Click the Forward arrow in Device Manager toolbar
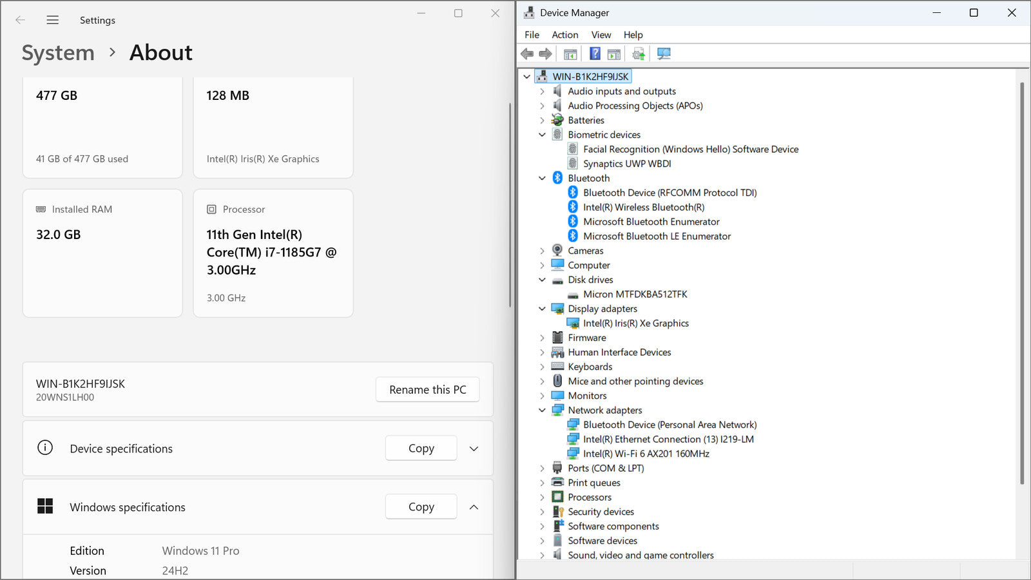Image resolution: width=1031 pixels, height=580 pixels. 545,53
